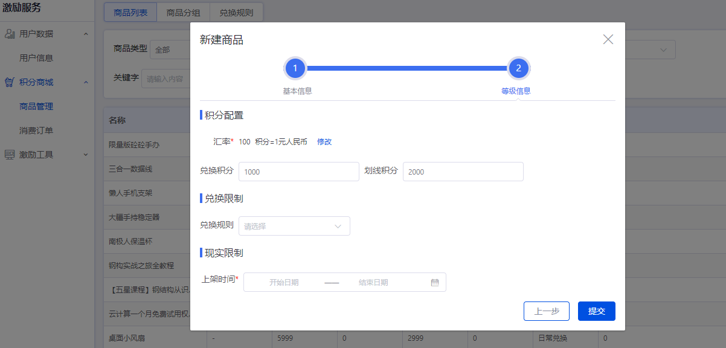Close the 新建商品 dialog with X icon

pos(608,40)
